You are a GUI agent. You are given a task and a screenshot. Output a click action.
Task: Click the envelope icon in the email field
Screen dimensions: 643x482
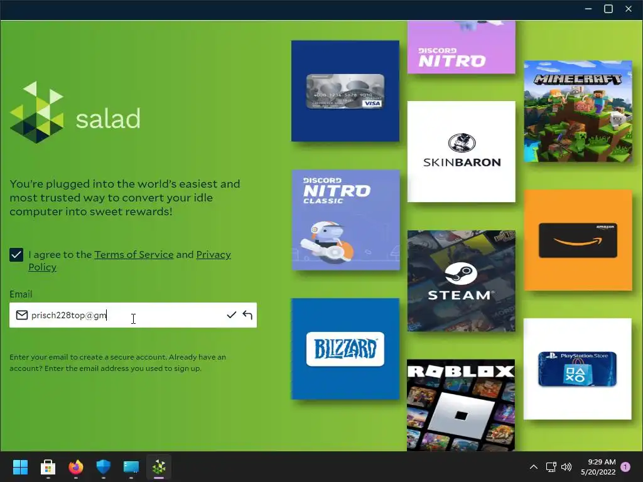pyautogui.click(x=22, y=315)
